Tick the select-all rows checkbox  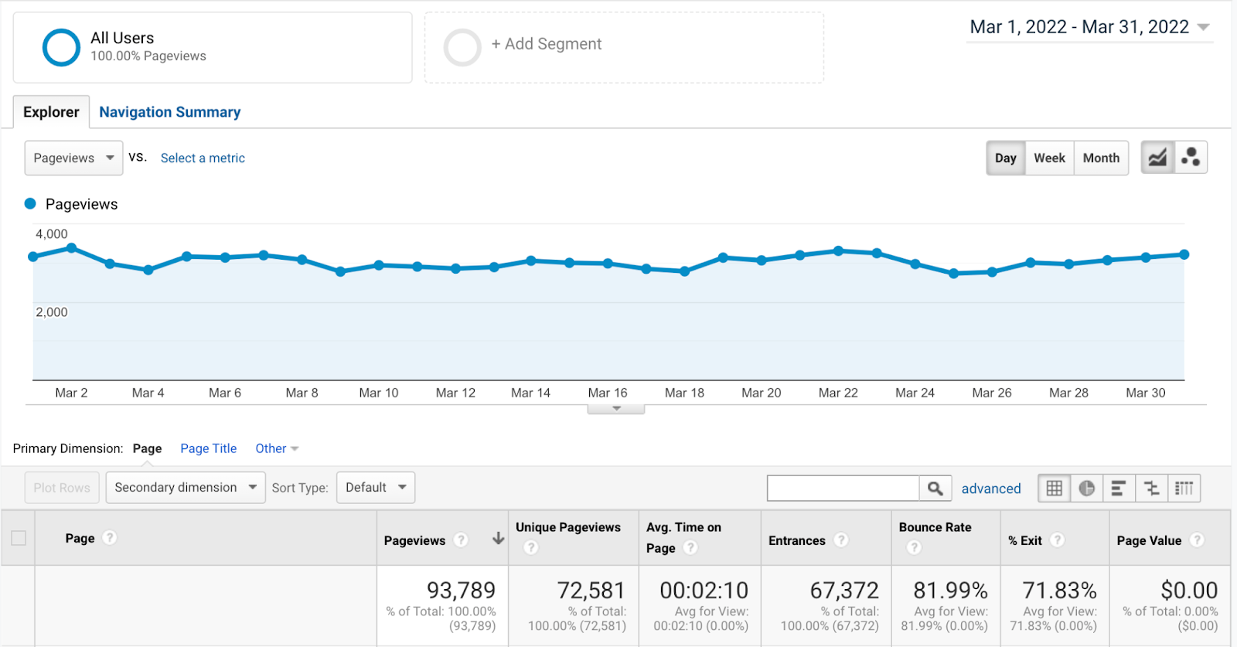tap(19, 538)
